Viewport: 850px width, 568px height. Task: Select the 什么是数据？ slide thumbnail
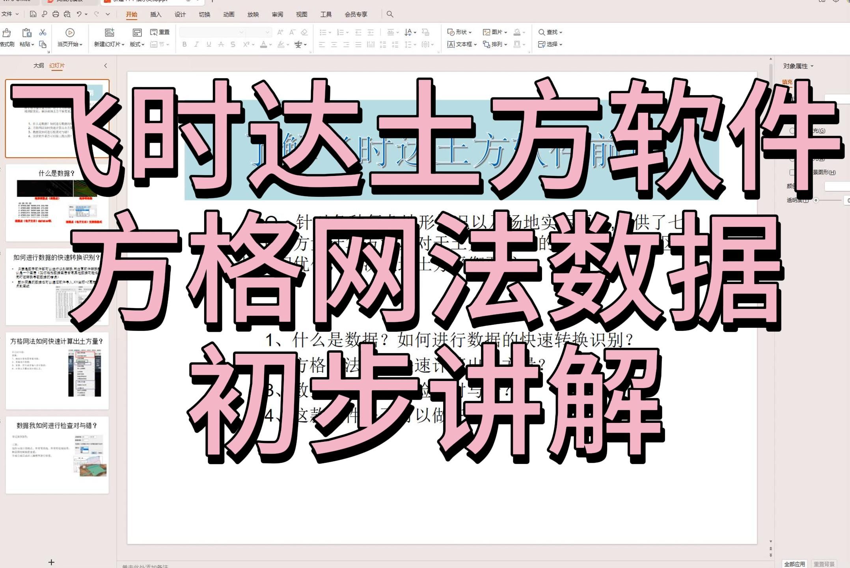click(x=57, y=203)
